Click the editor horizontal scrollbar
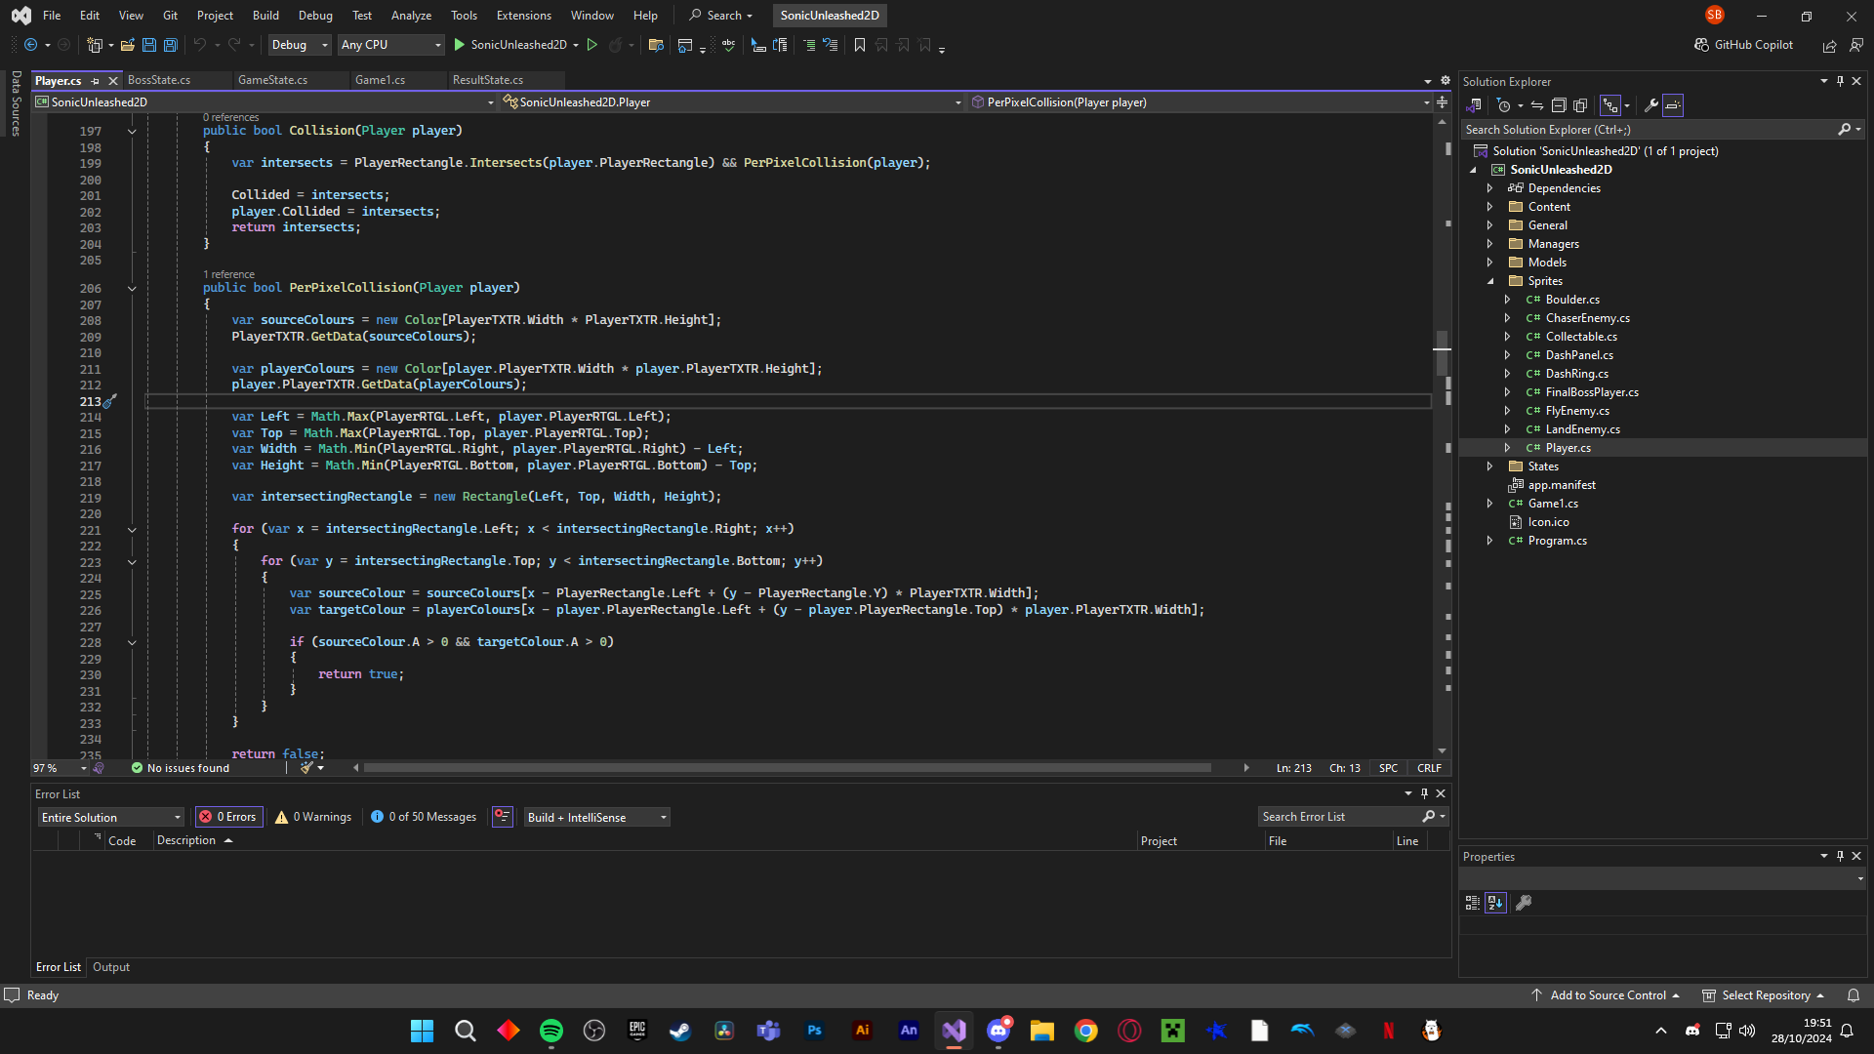Screen dimensions: 1874x1054 [x=787, y=768]
